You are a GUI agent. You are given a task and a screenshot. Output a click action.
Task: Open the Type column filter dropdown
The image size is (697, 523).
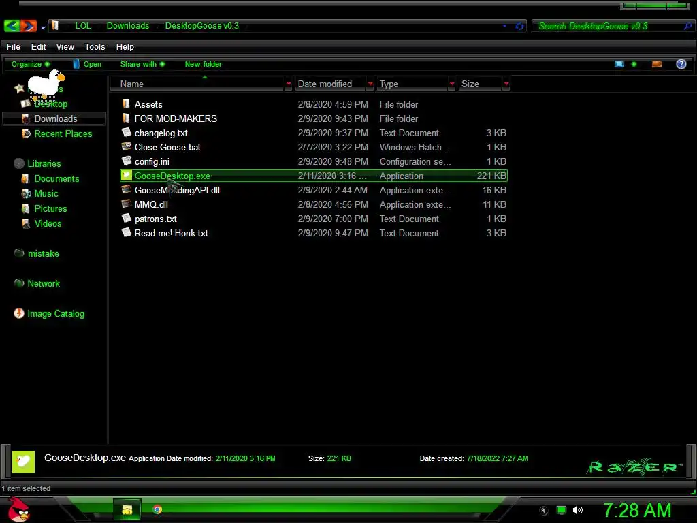[x=452, y=84]
